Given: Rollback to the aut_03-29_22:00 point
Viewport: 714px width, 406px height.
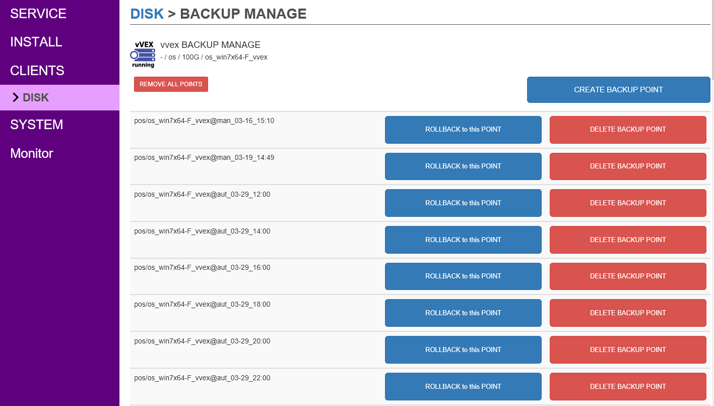Looking at the screenshot, I should click(463, 387).
